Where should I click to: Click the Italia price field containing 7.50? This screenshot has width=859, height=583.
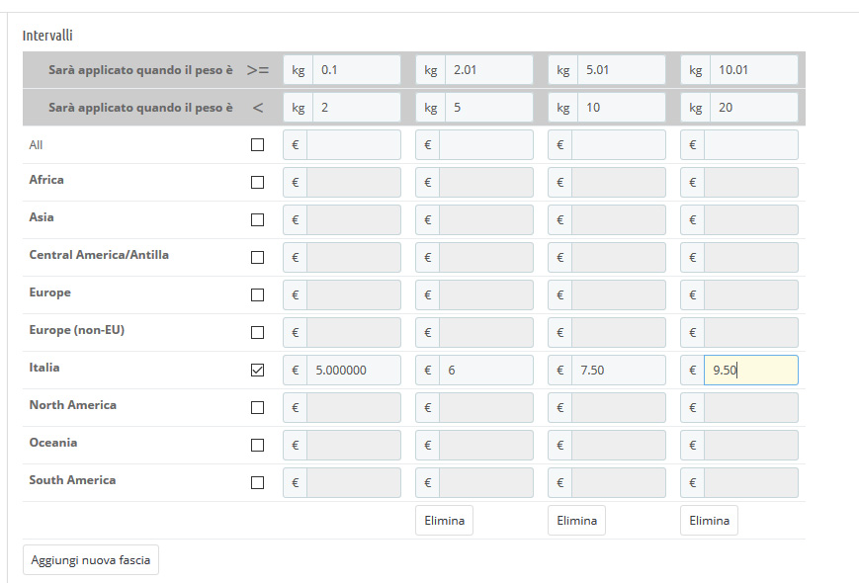618,371
